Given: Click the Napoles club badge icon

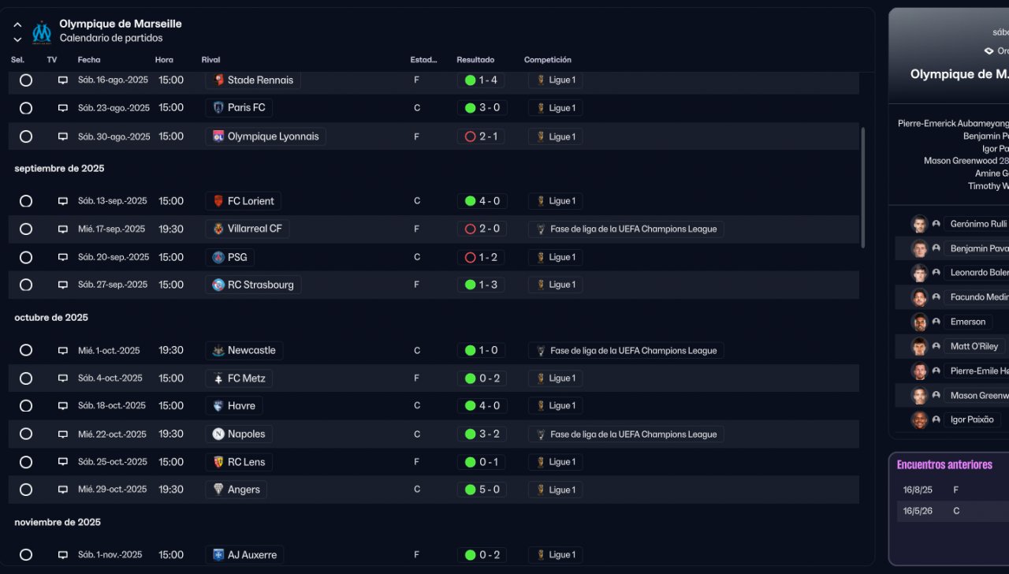Looking at the screenshot, I should (218, 434).
